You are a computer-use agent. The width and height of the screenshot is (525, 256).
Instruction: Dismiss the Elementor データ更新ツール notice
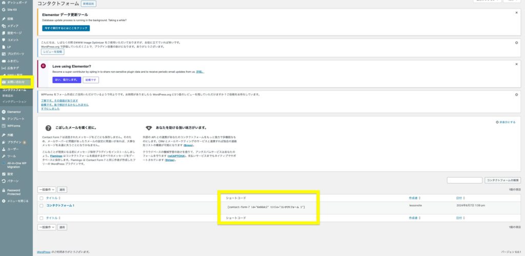516,12
